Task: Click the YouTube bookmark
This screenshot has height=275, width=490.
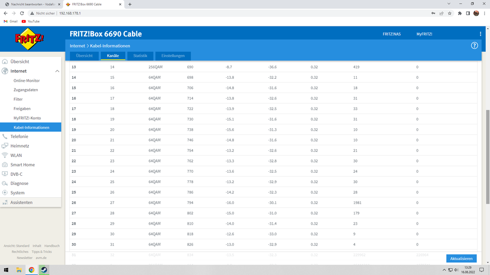Action: [x=30, y=22]
